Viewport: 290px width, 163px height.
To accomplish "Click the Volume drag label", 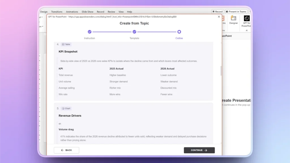I will (66, 129).
